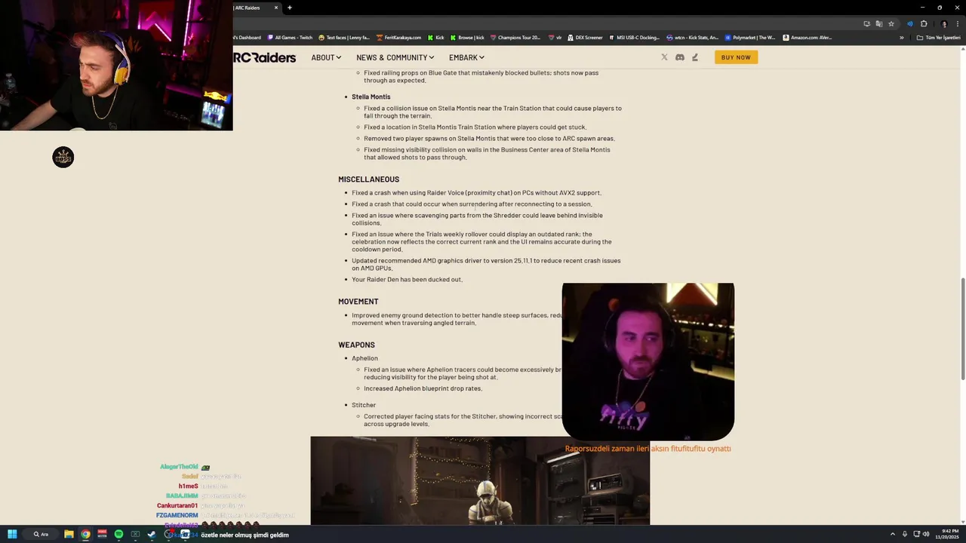Expand the bookmarks overflow chevron
The height and width of the screenshot is (543, 966).
click(x=901, y=37)
